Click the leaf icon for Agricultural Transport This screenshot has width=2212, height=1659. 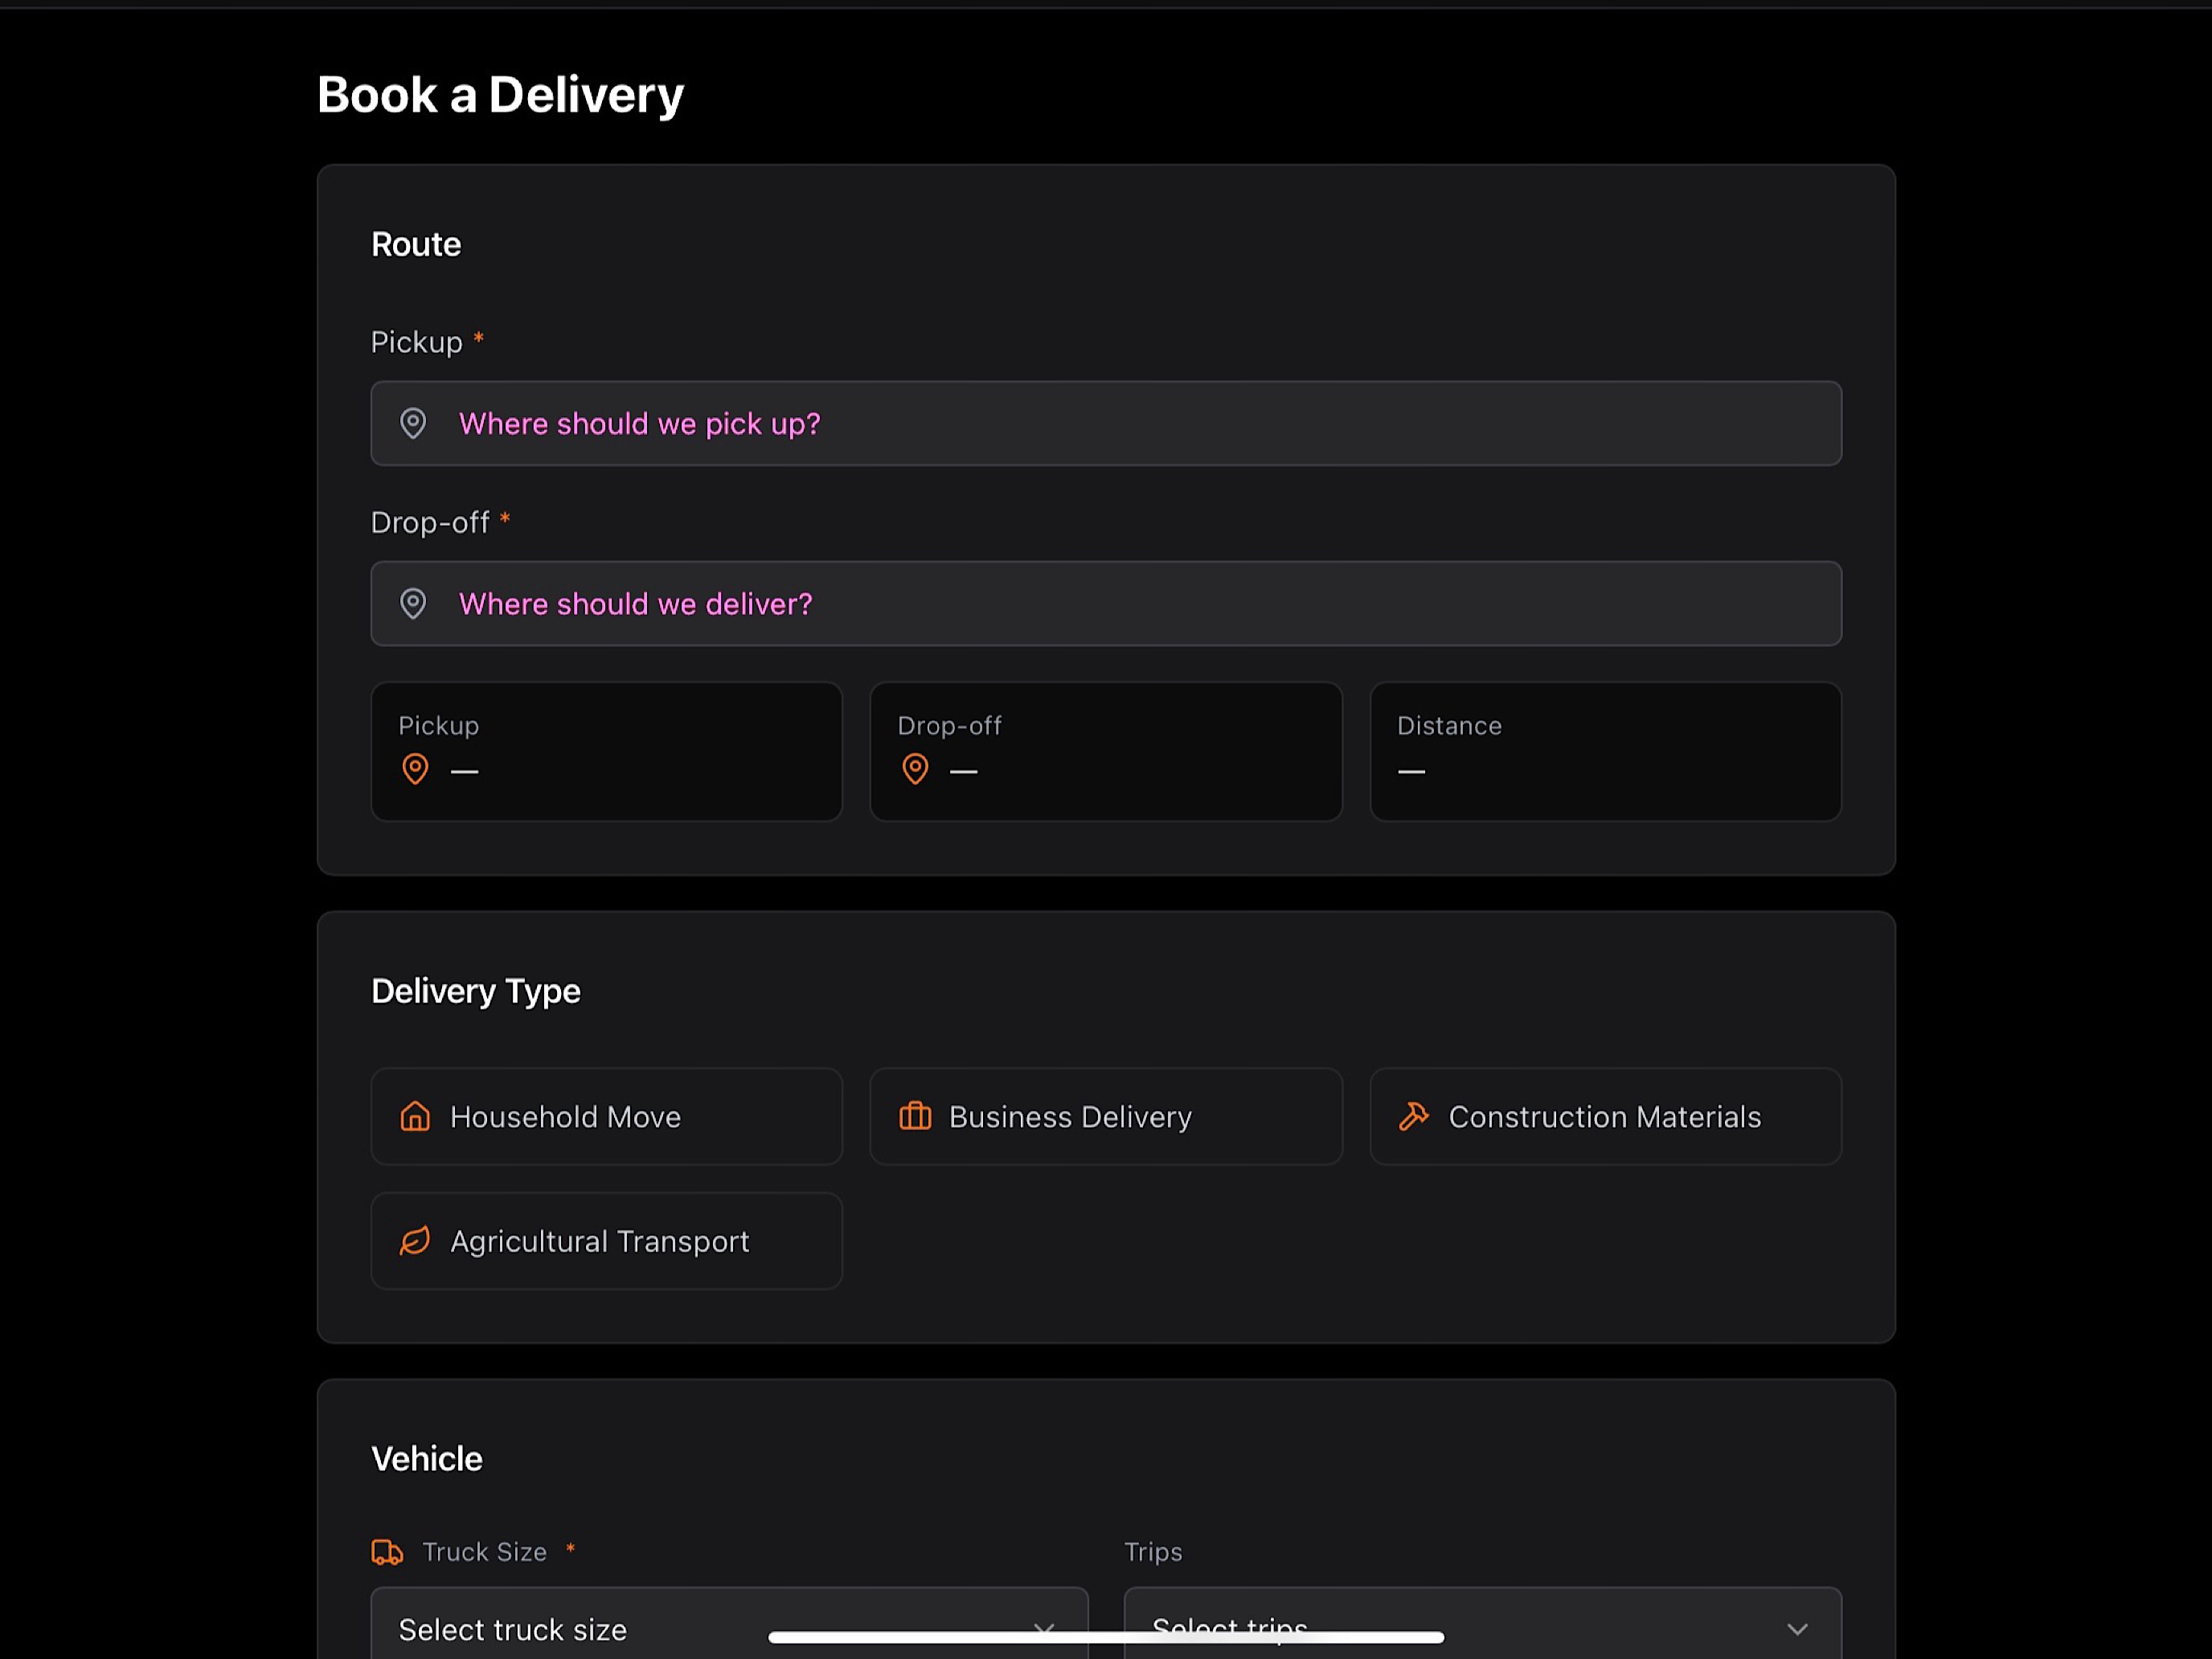(x=415, y=1241)
